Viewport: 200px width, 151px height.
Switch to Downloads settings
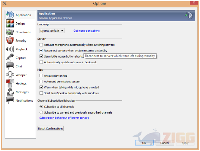pos(23,32)
